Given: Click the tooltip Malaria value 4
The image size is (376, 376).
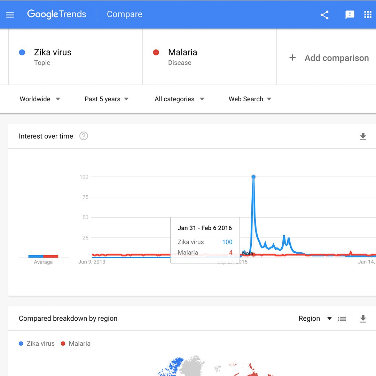Looking at the screenshot, I should (231, 252).
